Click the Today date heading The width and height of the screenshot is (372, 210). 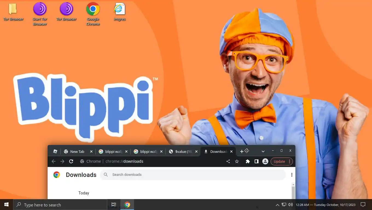[84, 193]
